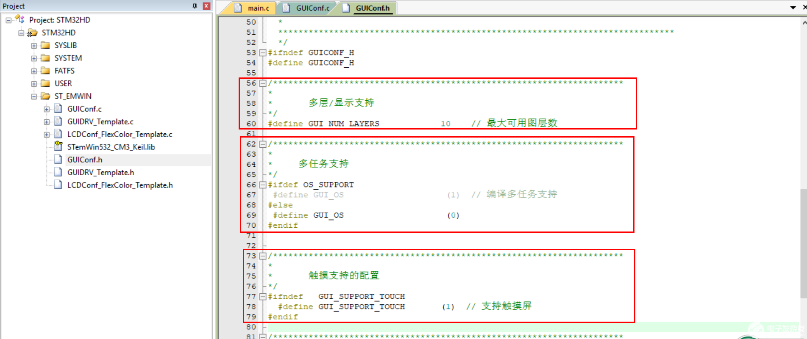Collapse the STM32HD target node
Viewport: 807px width, 339px height.
pyautogui.click(x=21, y=33)
